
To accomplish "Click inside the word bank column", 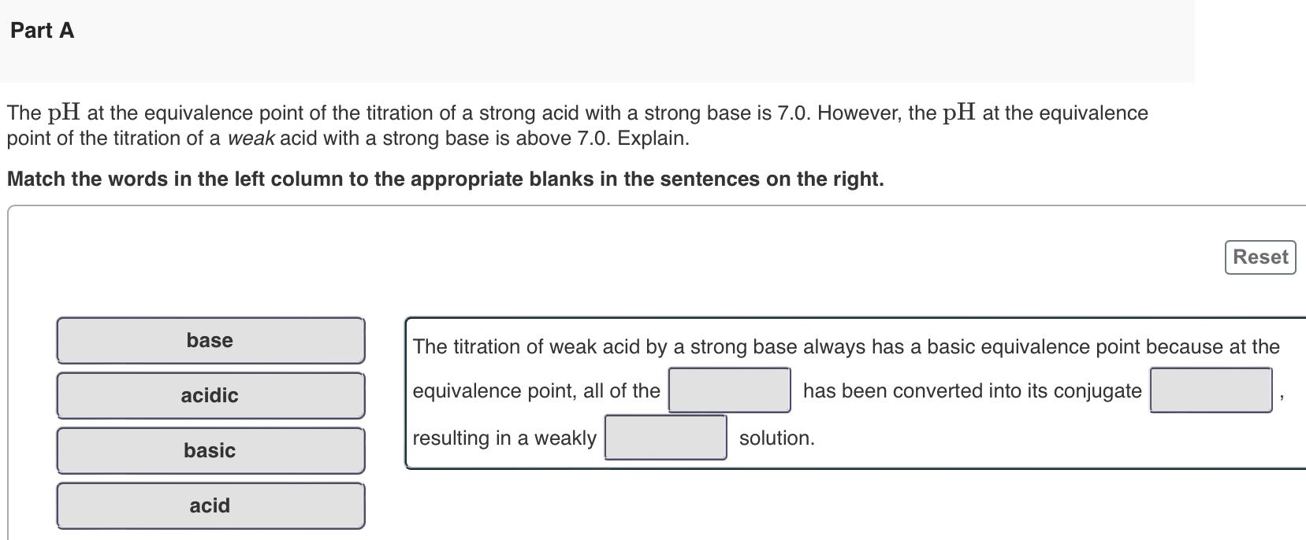I will pyautogui.click(x=210, y=423).
